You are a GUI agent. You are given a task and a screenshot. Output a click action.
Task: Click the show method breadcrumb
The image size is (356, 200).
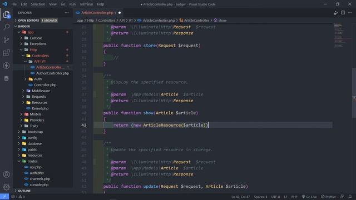[x=220, y=21]
